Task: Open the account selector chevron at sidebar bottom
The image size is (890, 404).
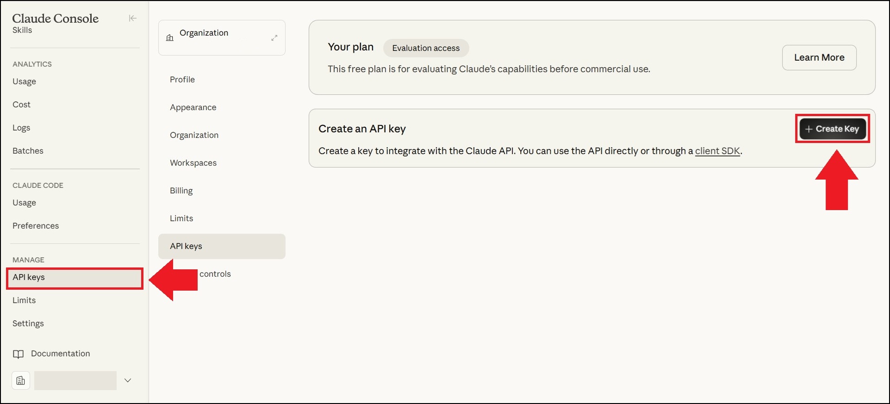Action: 128,380
